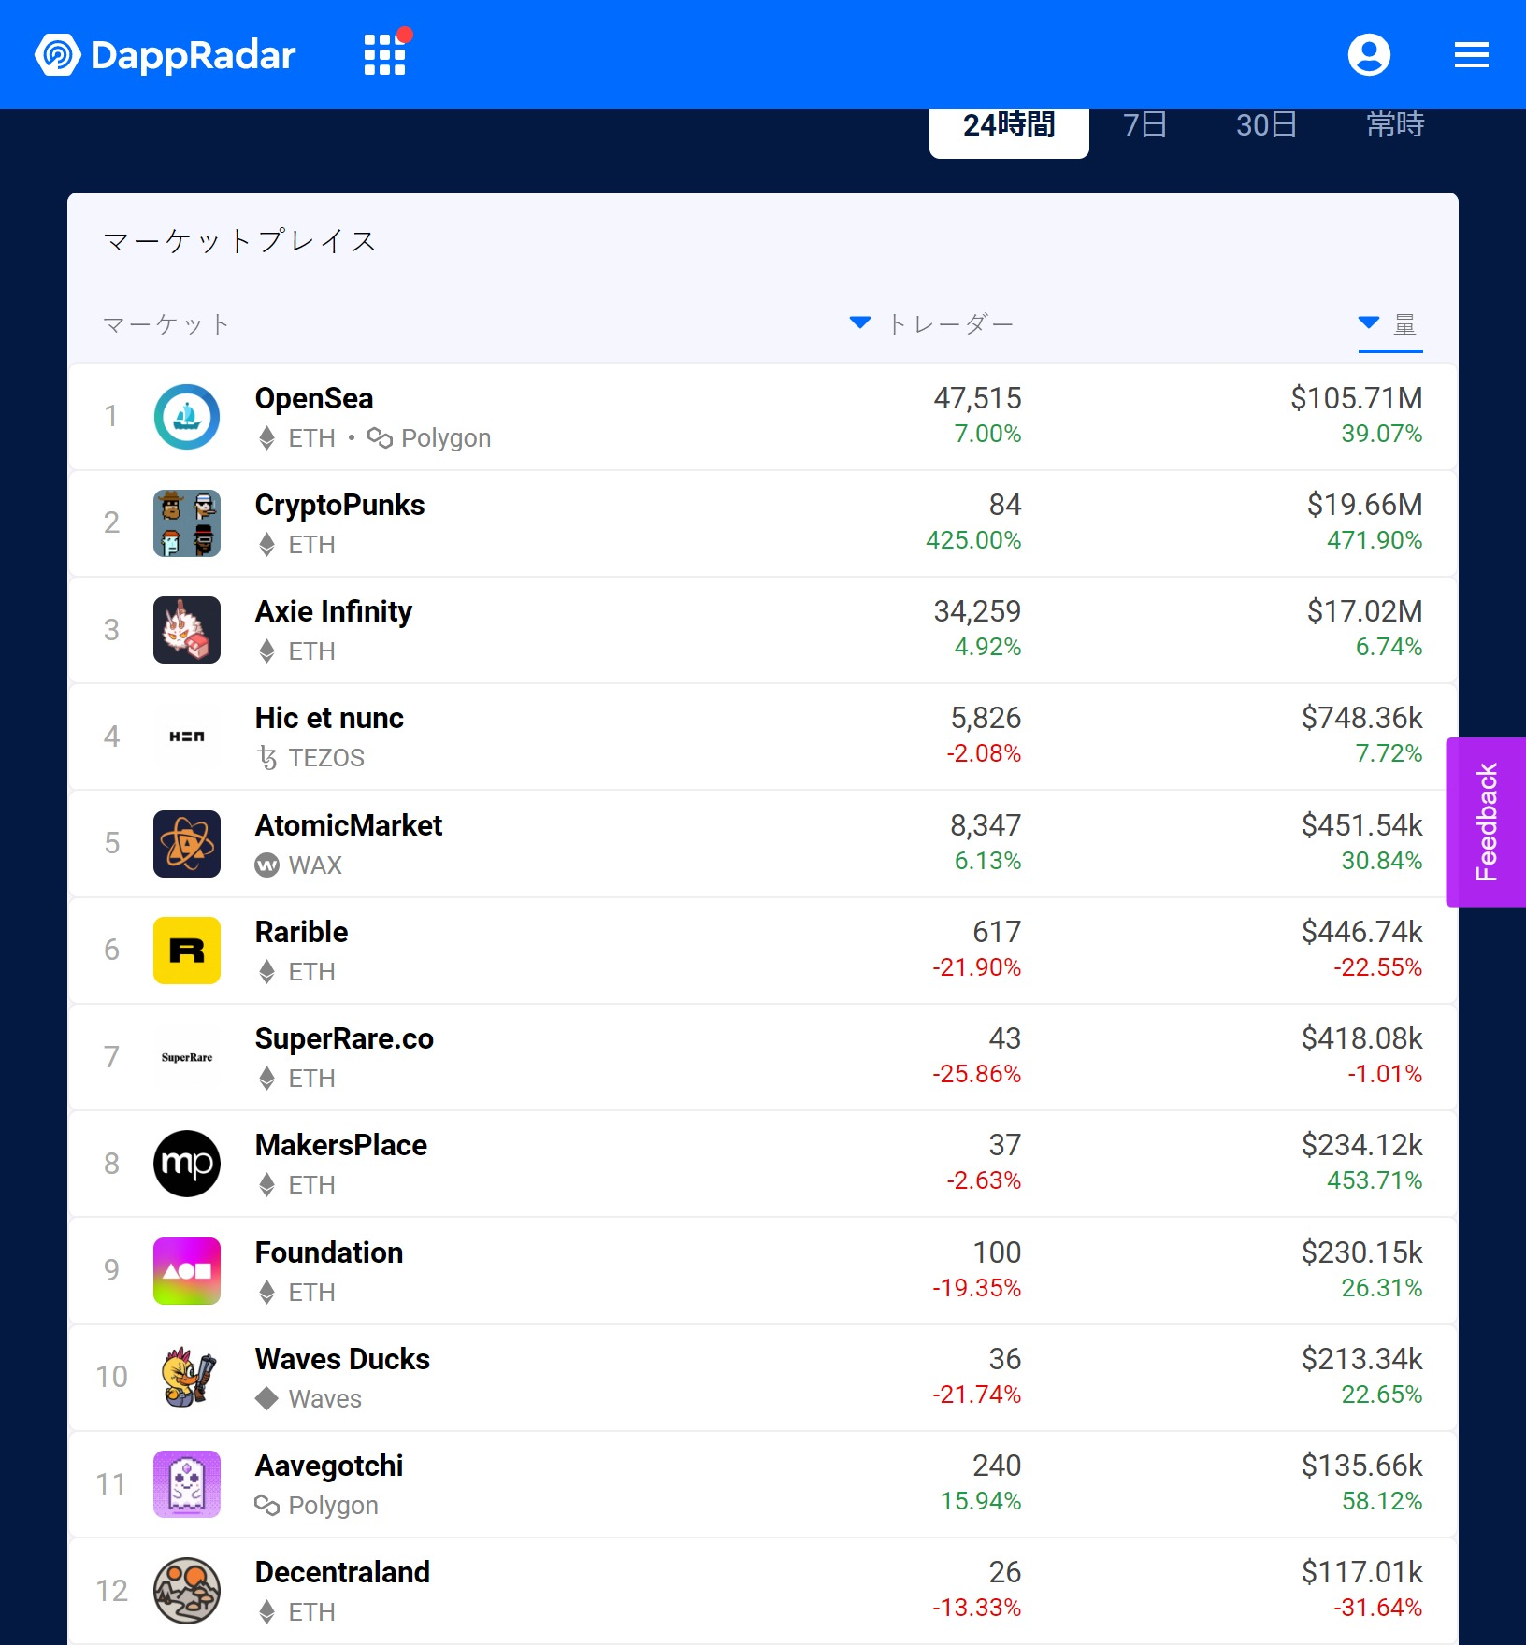The image size is (1526, 1645).
Task: Switch to the 7日 tab
Action: pyautogui.click(x=1145, y=125)
